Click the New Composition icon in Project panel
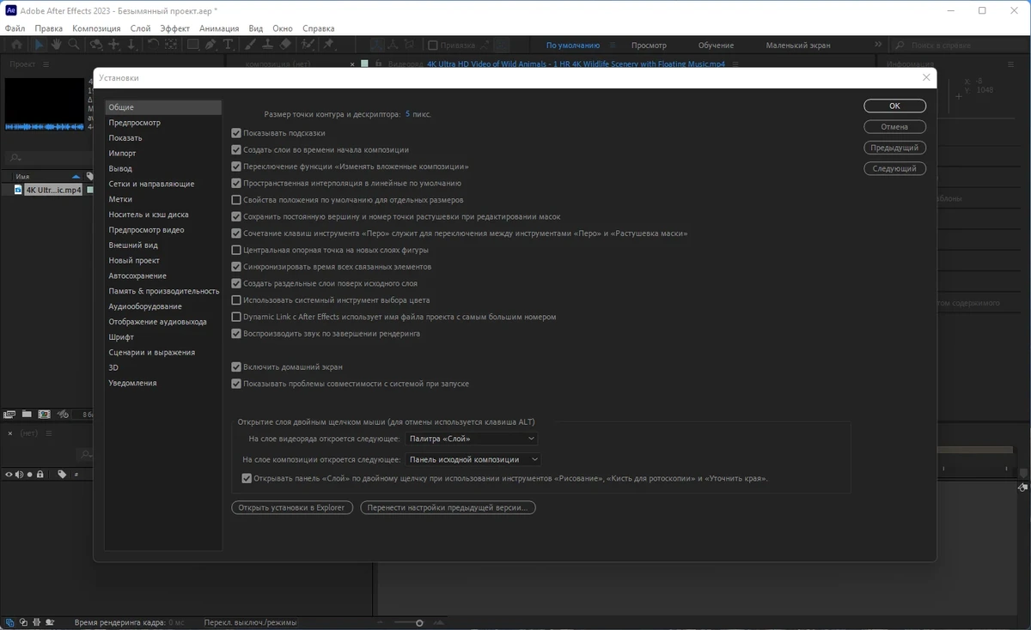The width and height of the screenshot is (1031, 630). pyautogui.click(x=44, y=414)
